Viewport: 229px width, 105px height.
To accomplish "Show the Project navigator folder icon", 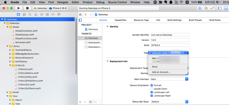I will [x=18, y=15].
